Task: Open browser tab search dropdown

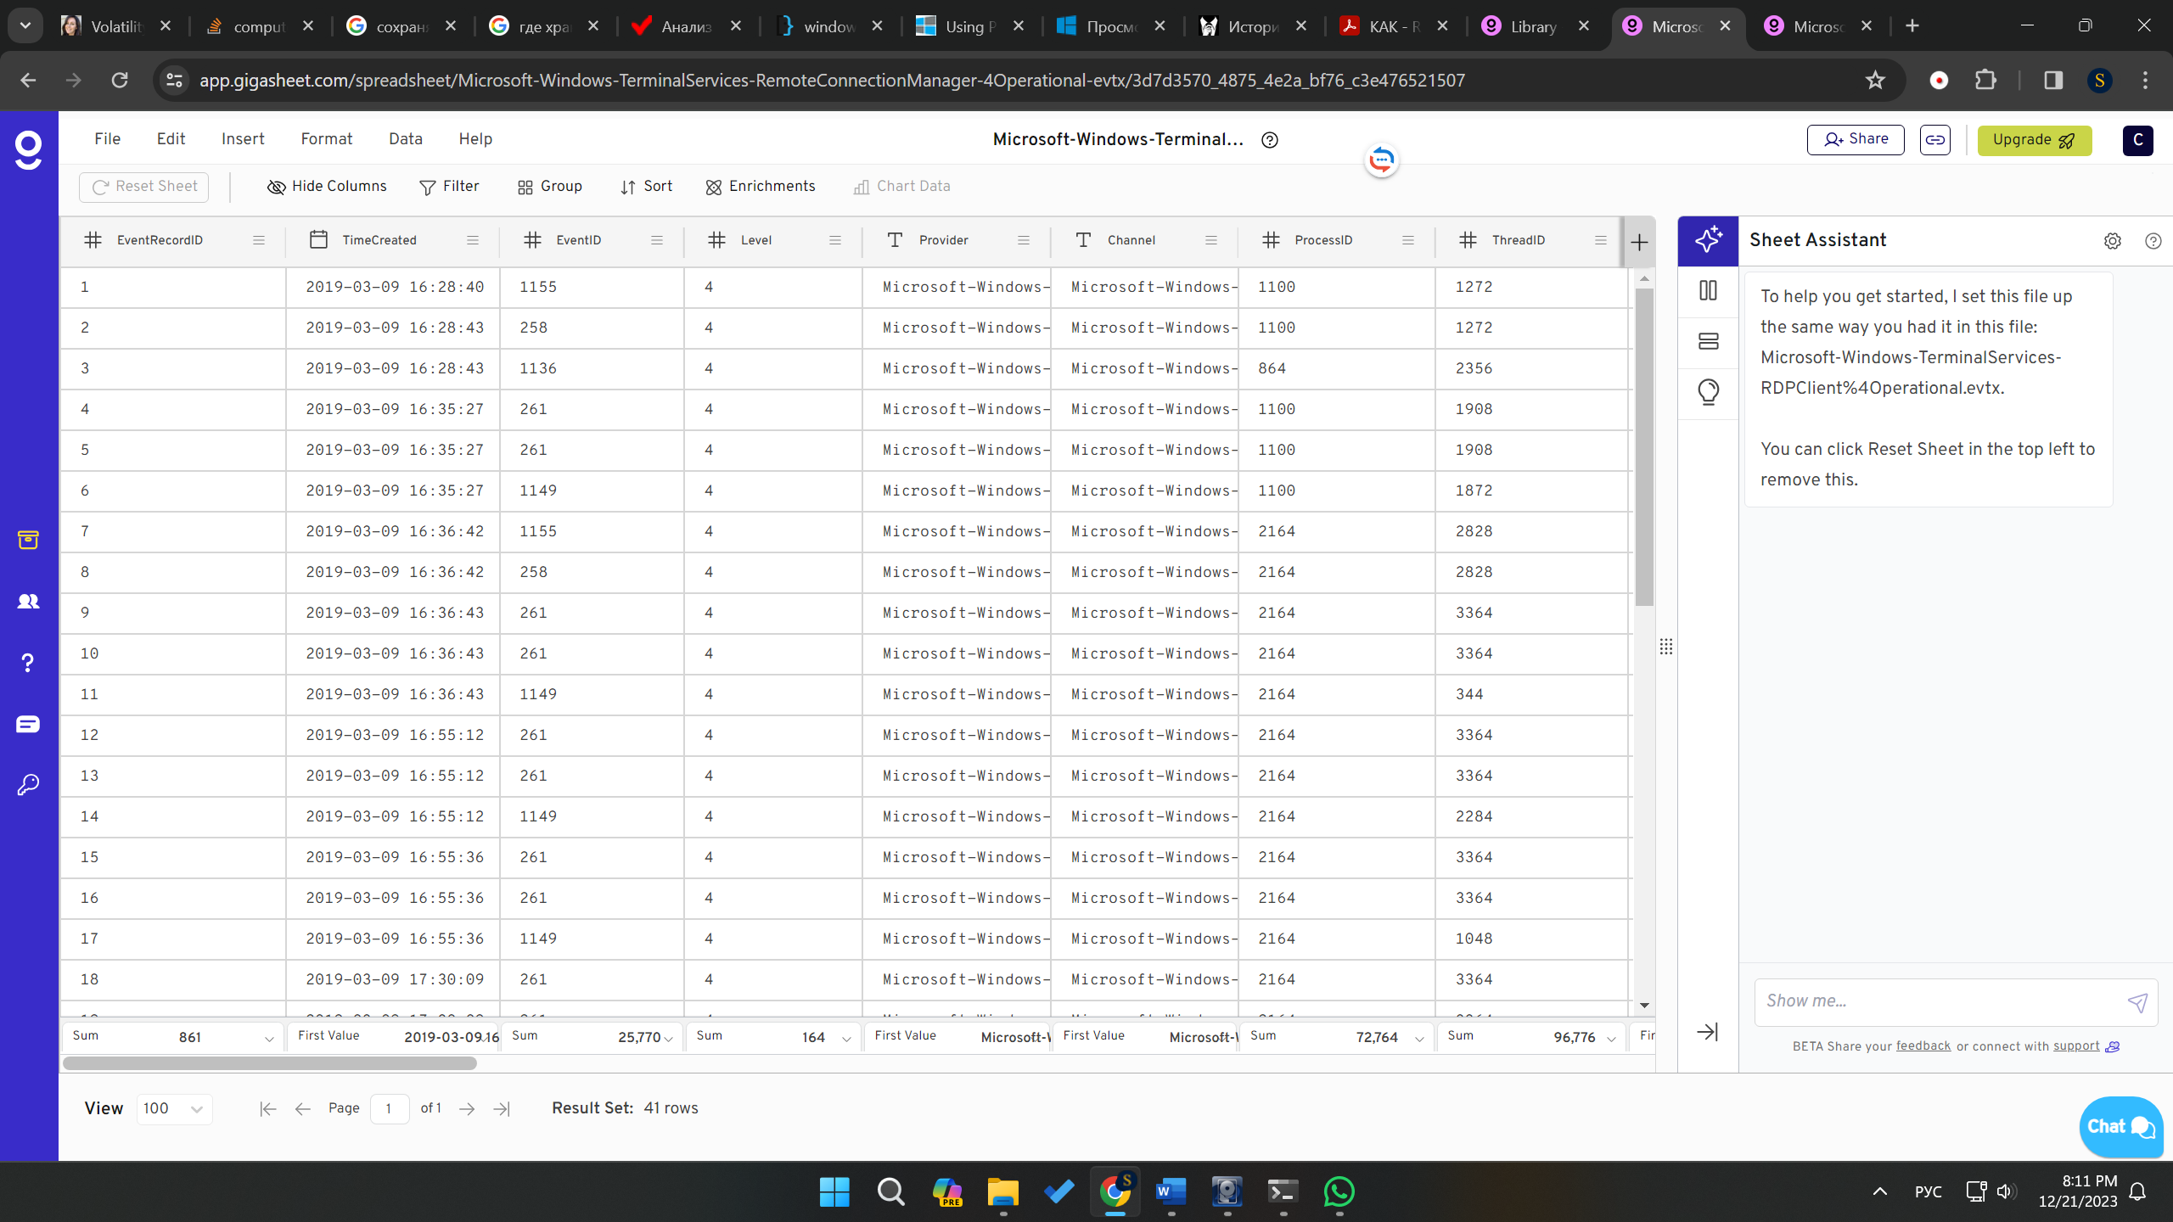Action: coord(25,26)
